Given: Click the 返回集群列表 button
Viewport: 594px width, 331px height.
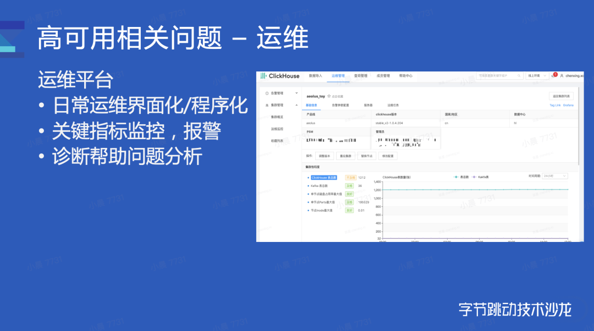Looking at the screenshot, I should tap(561, 96).
